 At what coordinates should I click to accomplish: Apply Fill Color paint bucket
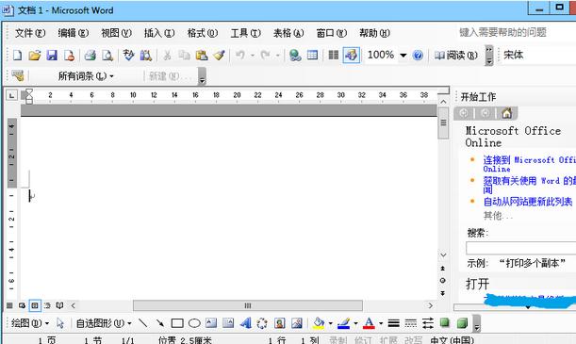click(319, 323)
